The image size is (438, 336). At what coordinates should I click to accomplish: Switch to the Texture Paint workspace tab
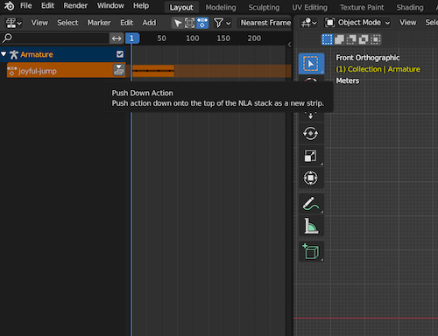362,7
